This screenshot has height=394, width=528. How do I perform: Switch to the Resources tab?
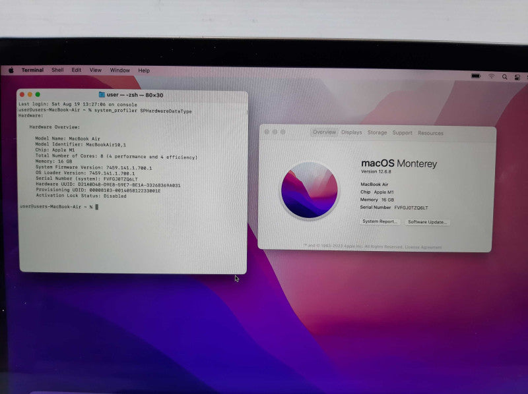coord(430,133)
